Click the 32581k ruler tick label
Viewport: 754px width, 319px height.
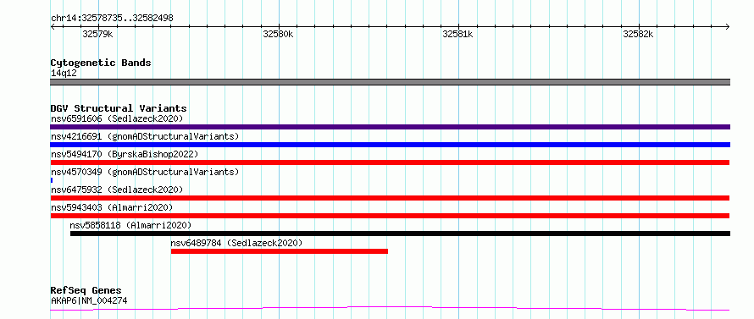[457, 34]
